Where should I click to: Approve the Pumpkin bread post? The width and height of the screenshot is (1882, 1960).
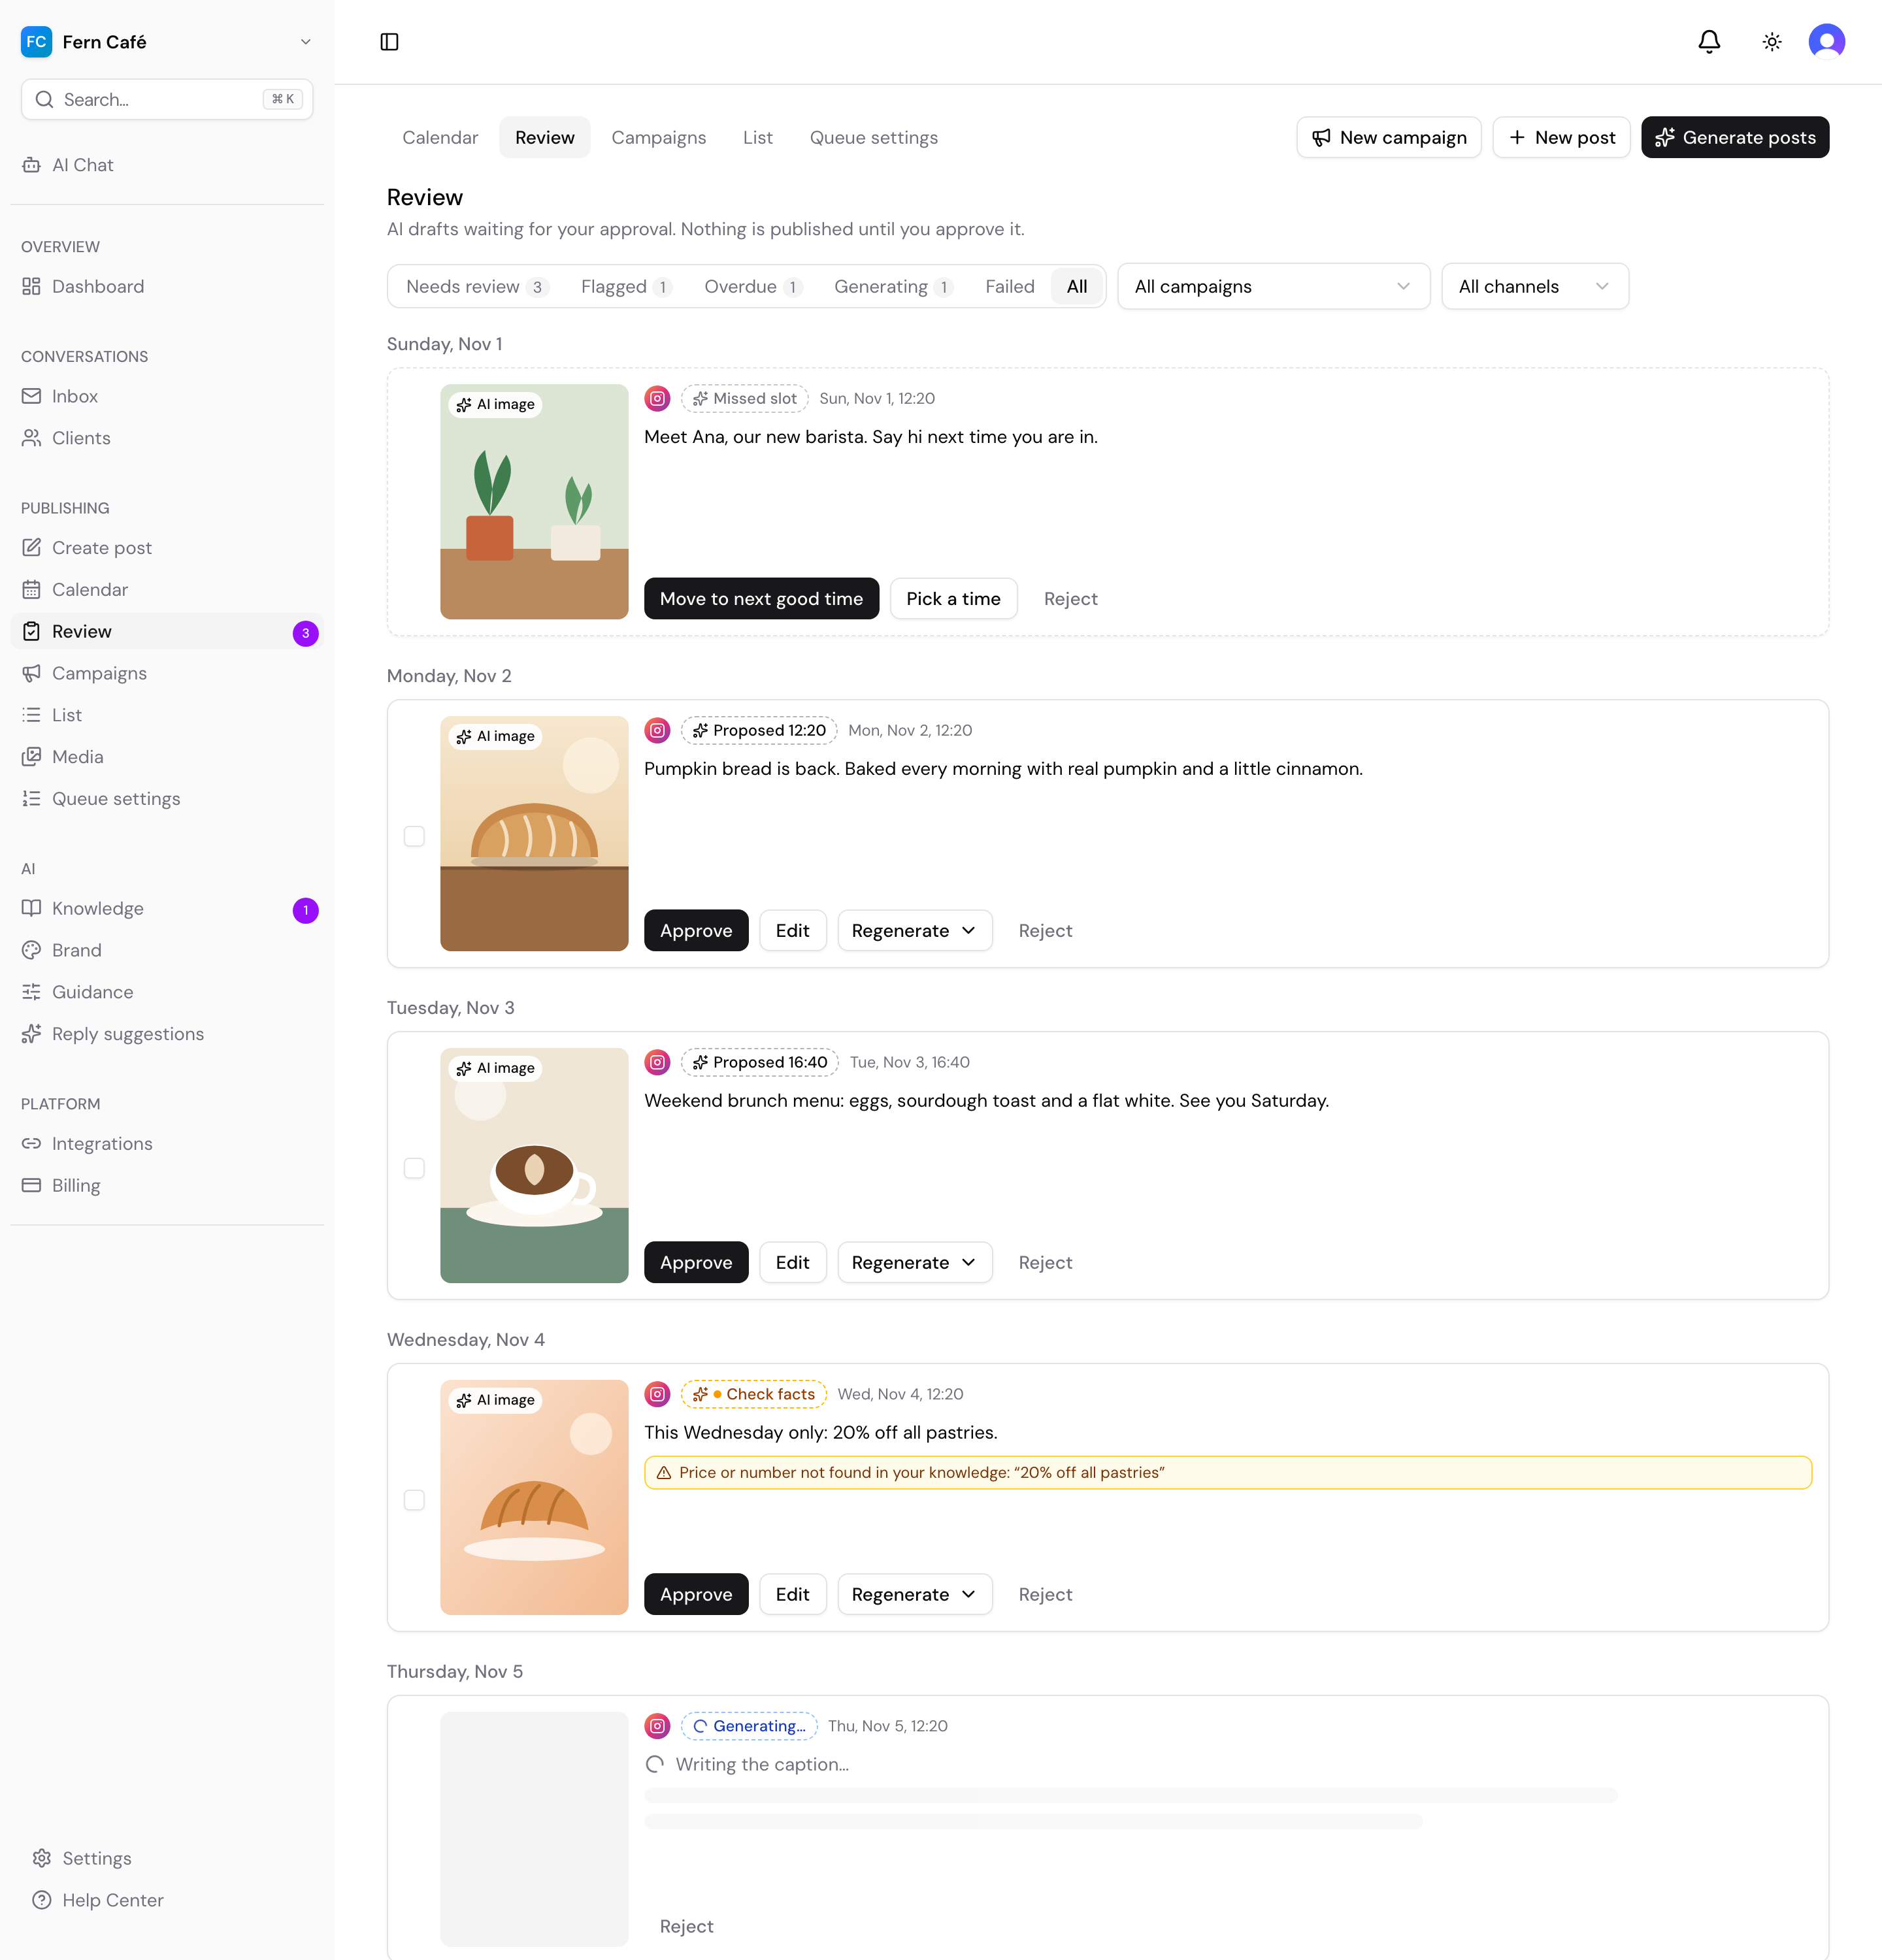[696, 931]
